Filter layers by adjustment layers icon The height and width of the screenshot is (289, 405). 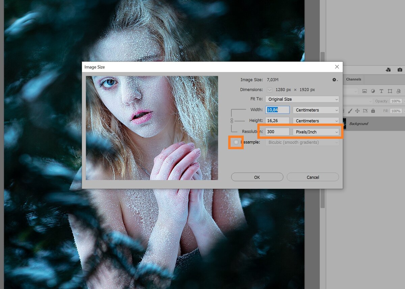point(373,91)
